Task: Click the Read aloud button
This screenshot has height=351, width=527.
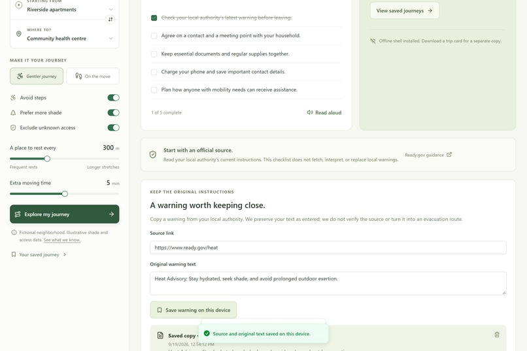Action: (324, 112)
